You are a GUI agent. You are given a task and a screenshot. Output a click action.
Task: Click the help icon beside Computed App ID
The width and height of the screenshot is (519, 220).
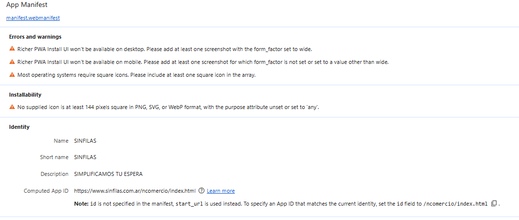[x=201, y=191]
